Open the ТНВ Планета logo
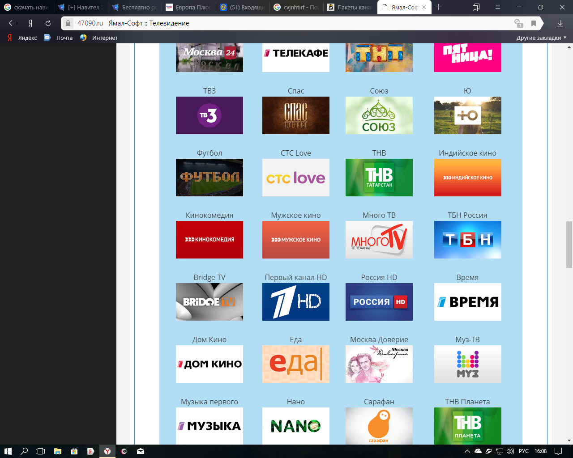573x458 pixels. point(468,426)
